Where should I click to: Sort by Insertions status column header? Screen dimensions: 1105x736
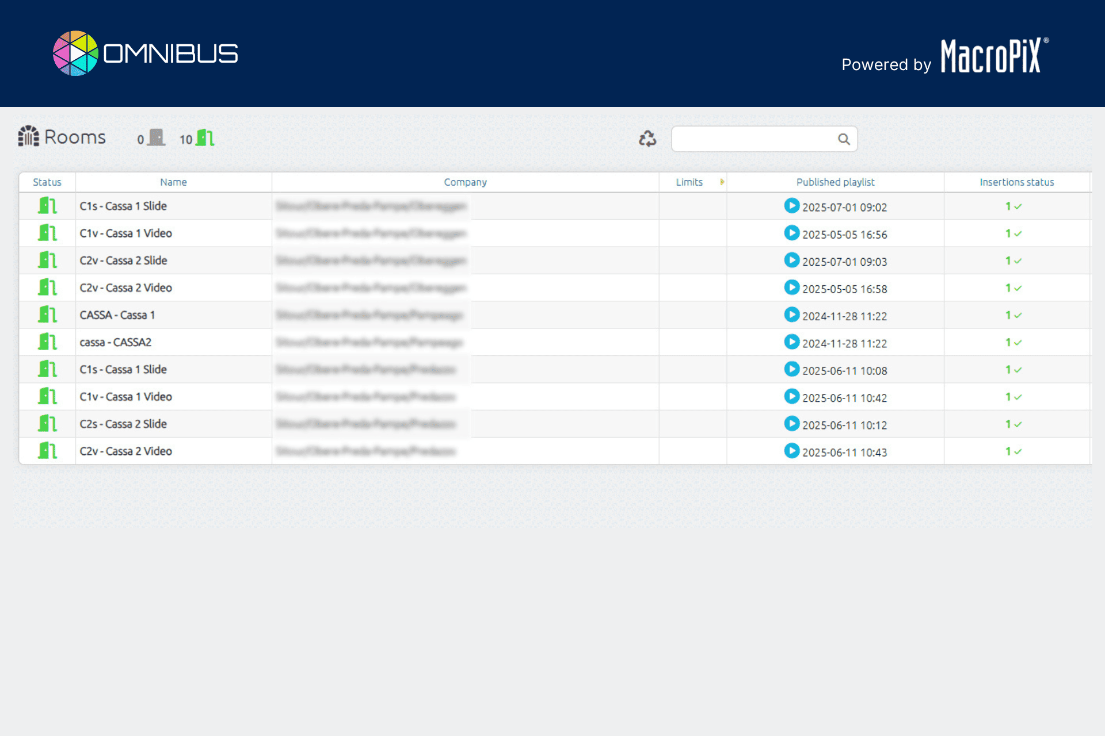pos(1017,182)
